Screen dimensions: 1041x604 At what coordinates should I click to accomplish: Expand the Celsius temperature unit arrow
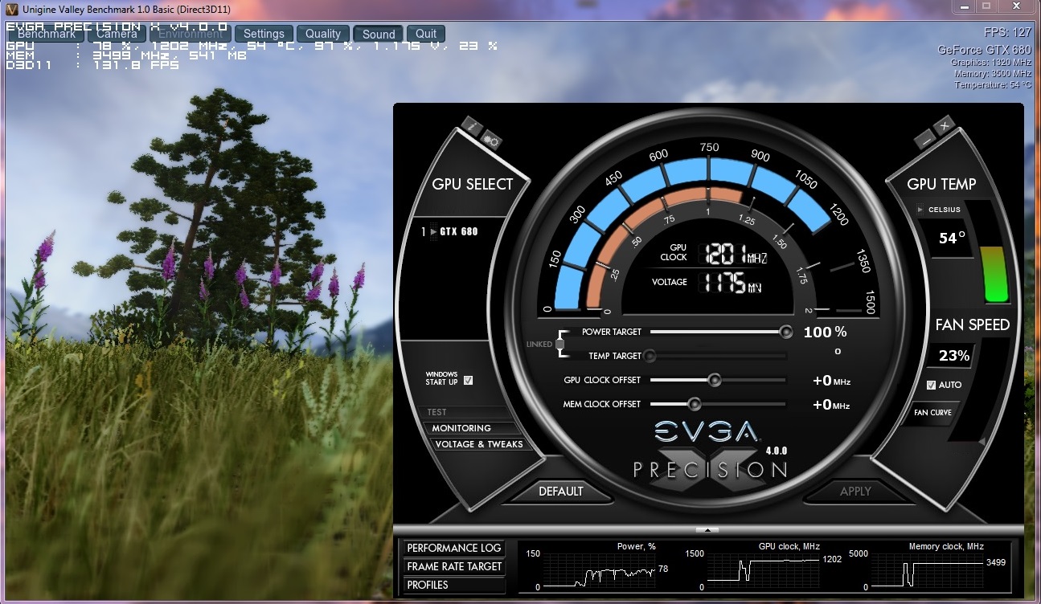(920, 210)
